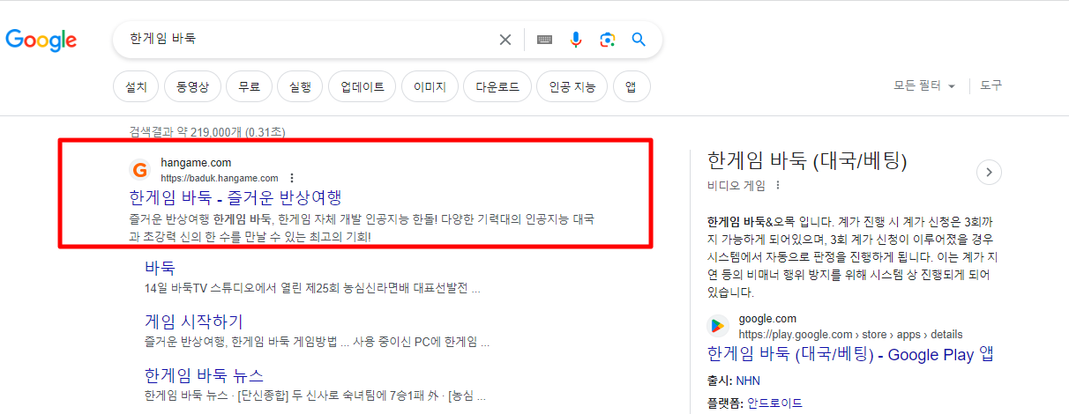The image size is (1069, 414).
Task: Click snippet starting 14일 바둑TV 스튜디오에서
Action: pos(312,288)
